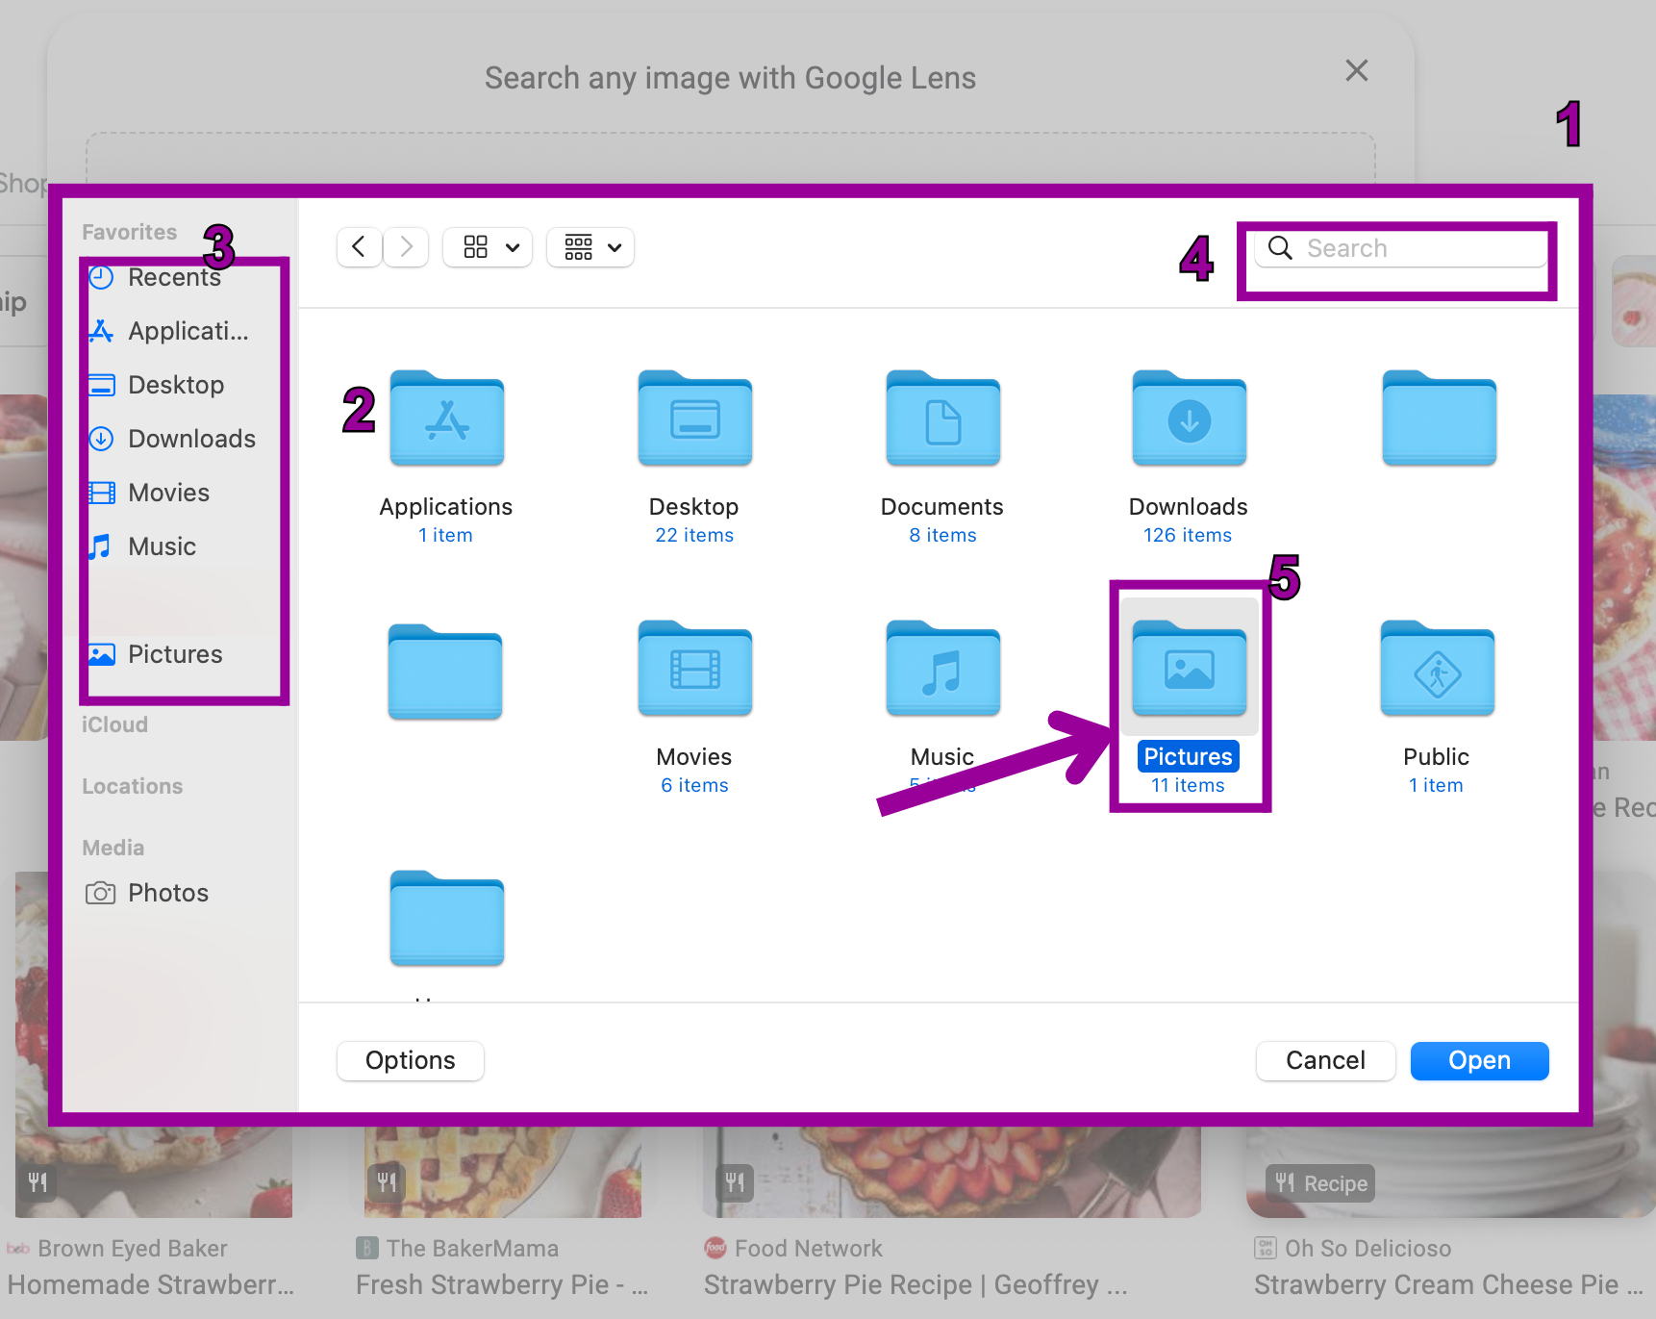Click the Photos camera sidebar icon

point(100,893)
